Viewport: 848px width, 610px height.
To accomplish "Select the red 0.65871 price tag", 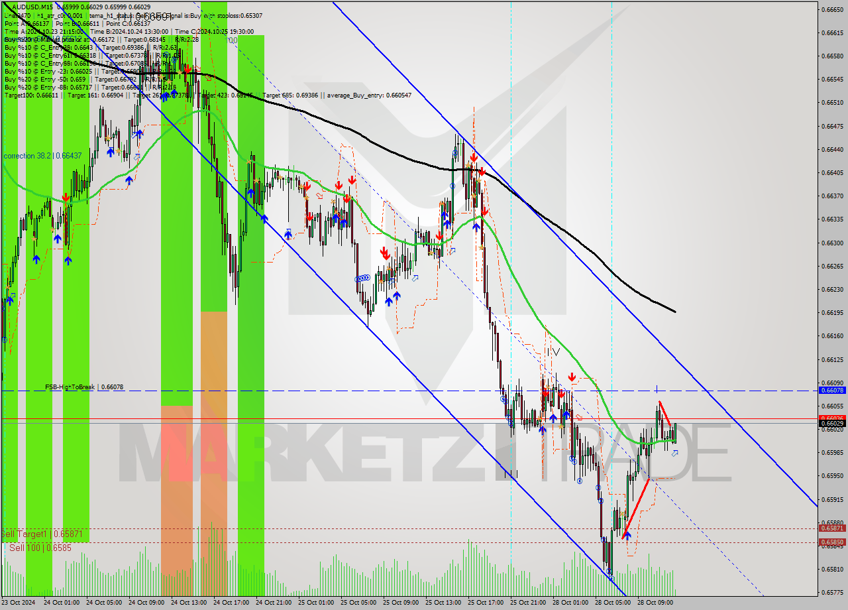I will (832, 528).
